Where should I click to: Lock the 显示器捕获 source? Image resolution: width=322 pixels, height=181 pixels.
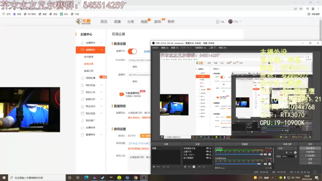210,158
